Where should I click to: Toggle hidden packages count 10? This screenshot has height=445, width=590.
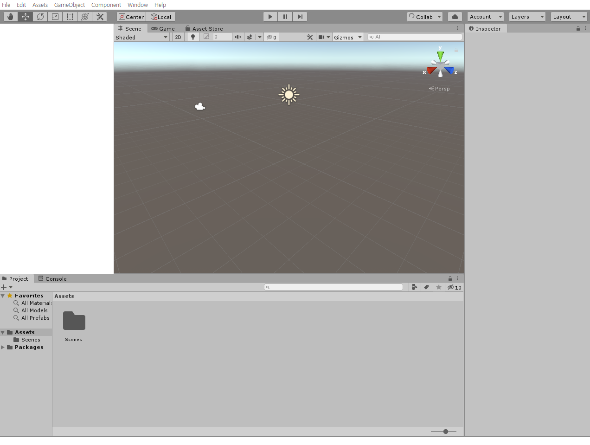coord(455,287)
